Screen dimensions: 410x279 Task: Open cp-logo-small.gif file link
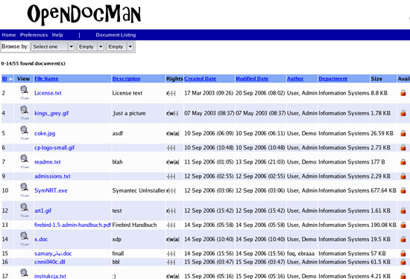tap(54, 148)
